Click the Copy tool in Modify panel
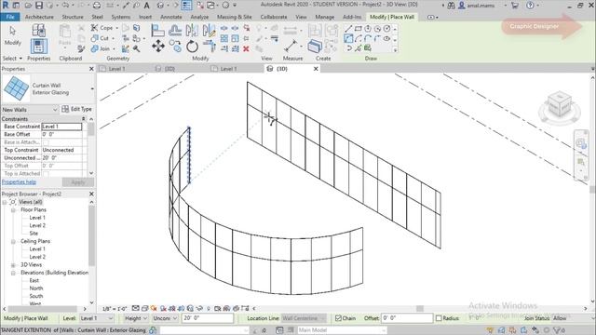The height and width of the screenshot is (335, 596). tap(175, 47)
